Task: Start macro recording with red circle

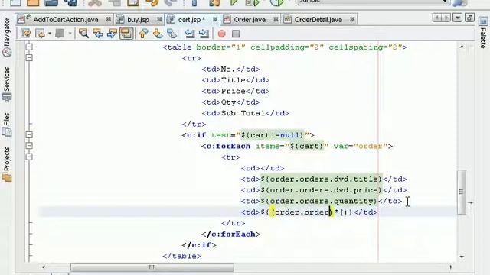Action: [221, 34]
